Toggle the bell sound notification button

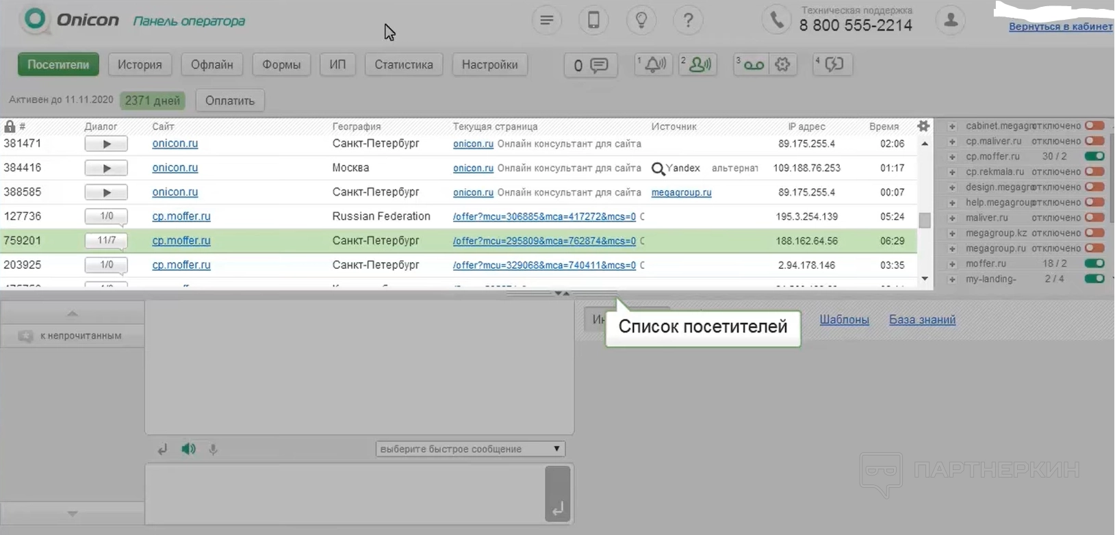(654, 64)
